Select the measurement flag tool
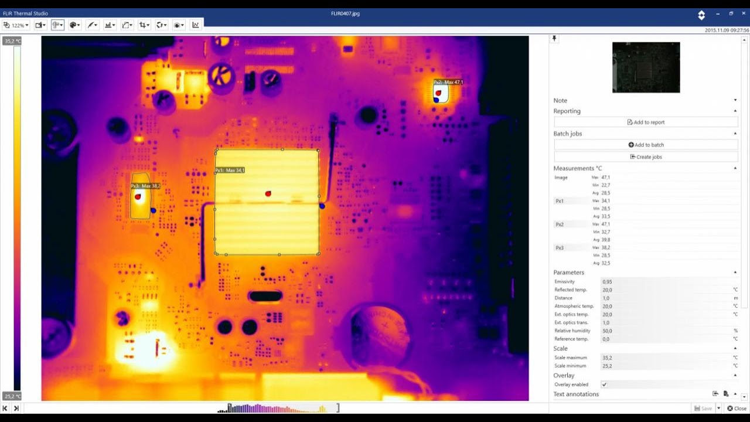The height and width of the screenshot is (422, 750). coord(57,25)
